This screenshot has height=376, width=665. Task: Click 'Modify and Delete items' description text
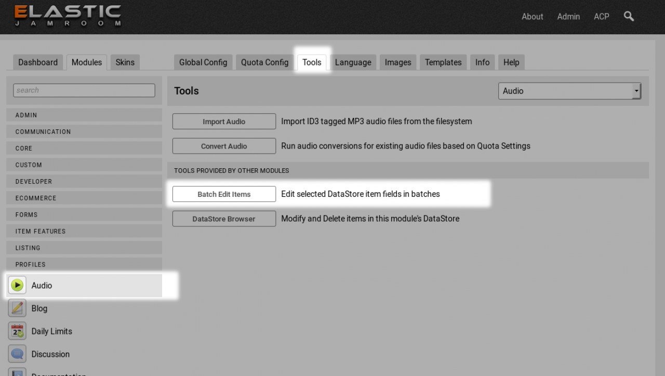click(x=370, y=219)
